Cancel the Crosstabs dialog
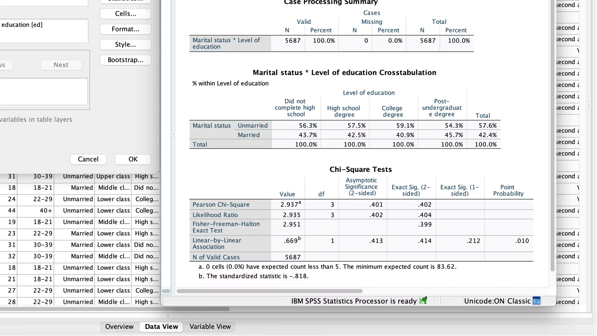This screenshot has height=336, width=597. (88, 159)
